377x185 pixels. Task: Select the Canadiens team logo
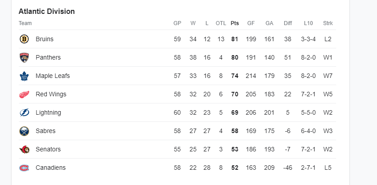[x=24, y=168]
